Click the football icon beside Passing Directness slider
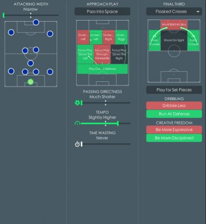The image size is (206, 224). 77,103
